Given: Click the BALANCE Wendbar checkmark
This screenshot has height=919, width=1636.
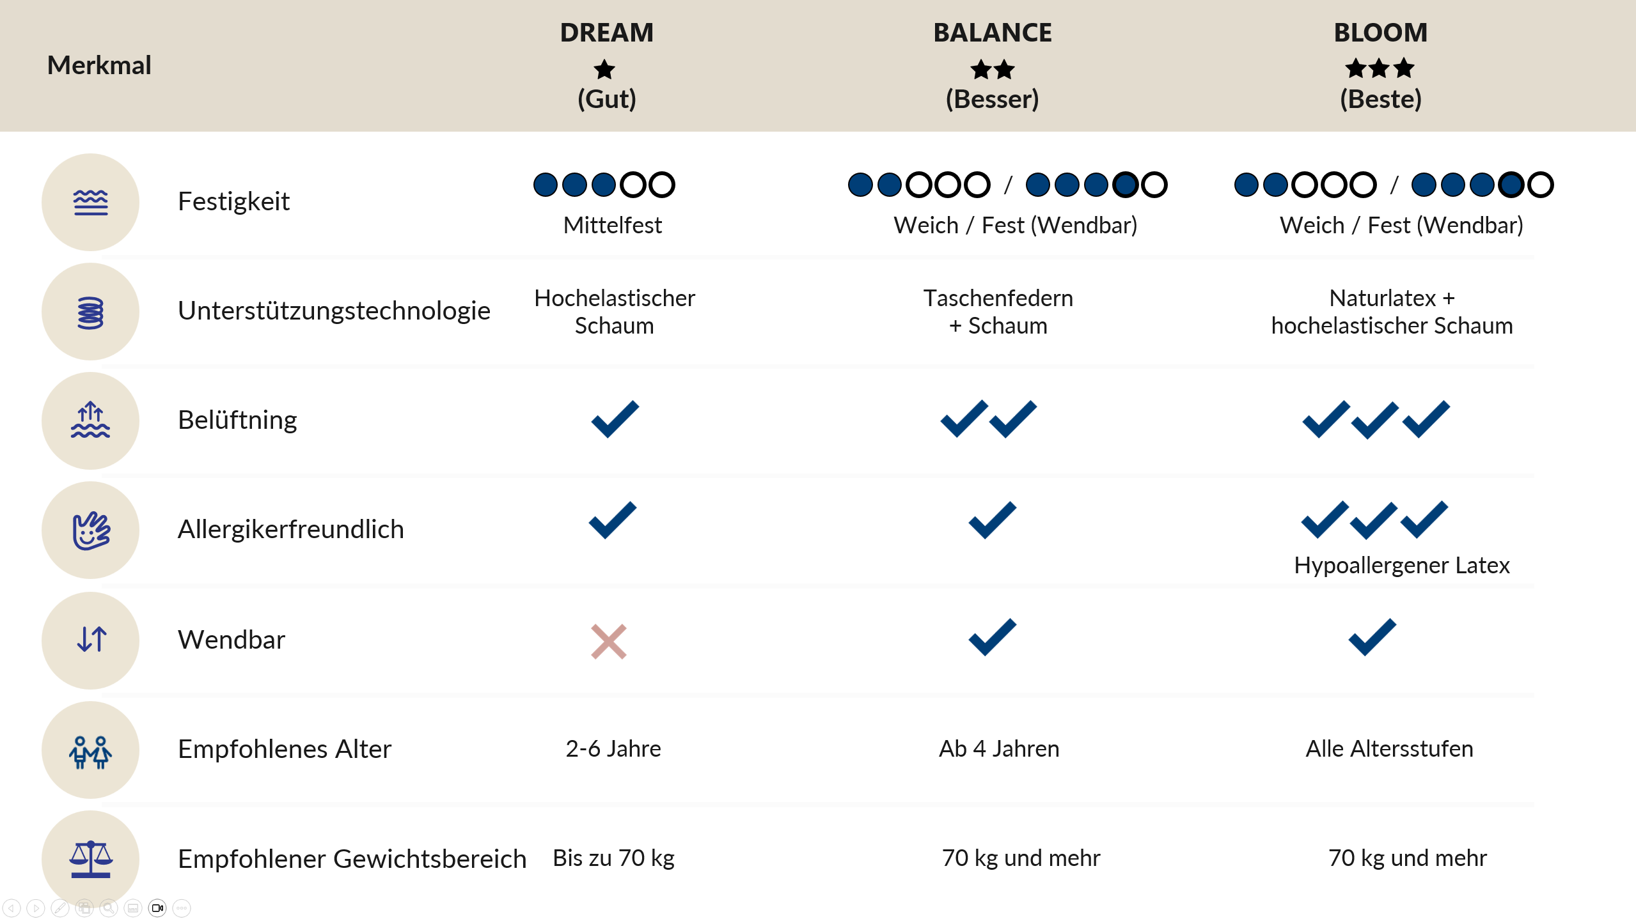Looking at the screenshot, I should coord(992,637).
